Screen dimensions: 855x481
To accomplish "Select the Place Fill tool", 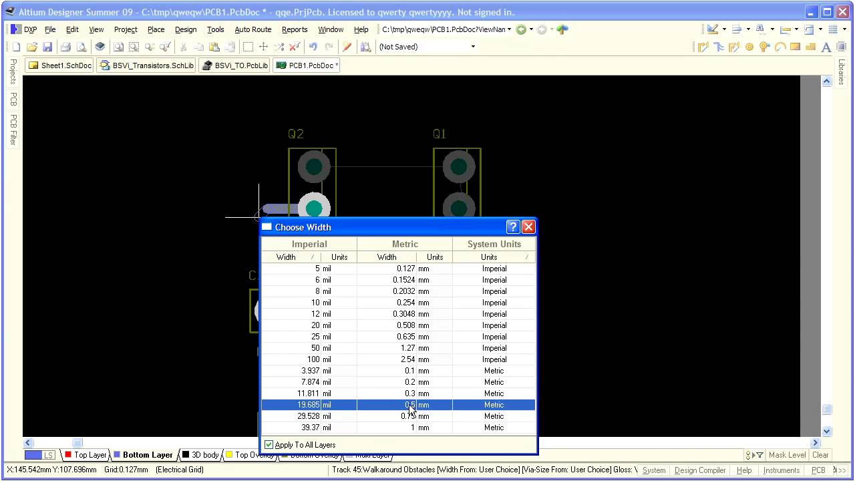I will coord(795,47).
